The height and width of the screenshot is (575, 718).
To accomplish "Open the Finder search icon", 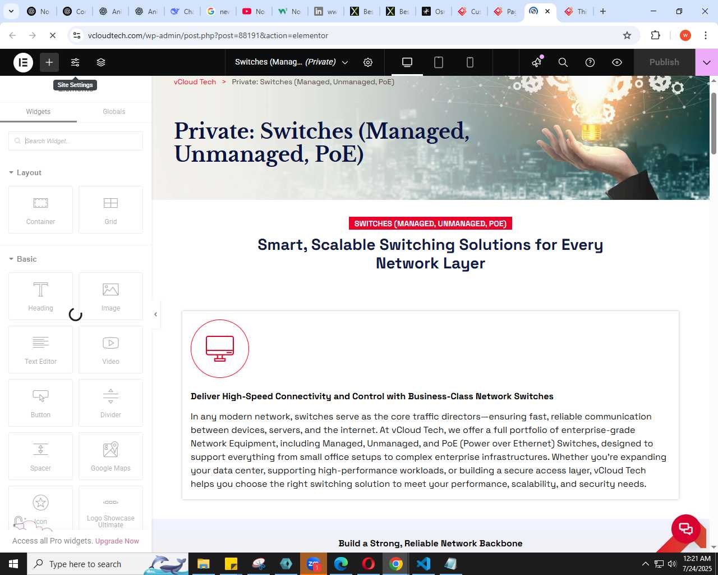I will [x=563, y=62].
